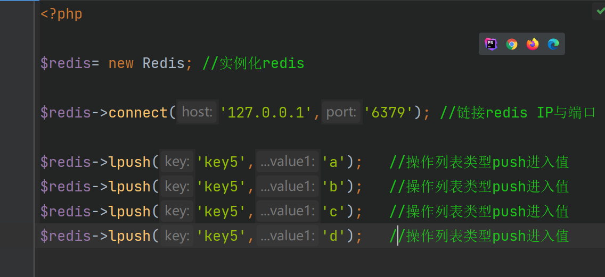Click the ...value1: hint on 'c' line
605x277 pixels.
click(x=288, y=211)
